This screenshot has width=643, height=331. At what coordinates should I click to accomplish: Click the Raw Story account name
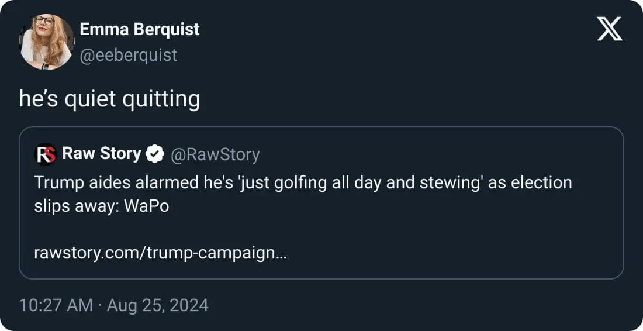point(102,154)
